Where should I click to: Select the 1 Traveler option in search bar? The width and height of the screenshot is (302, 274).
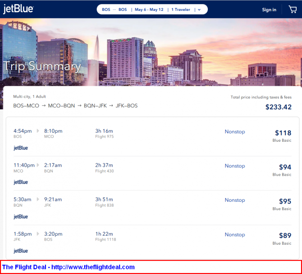pyautogui.click(x=181, y=9)
